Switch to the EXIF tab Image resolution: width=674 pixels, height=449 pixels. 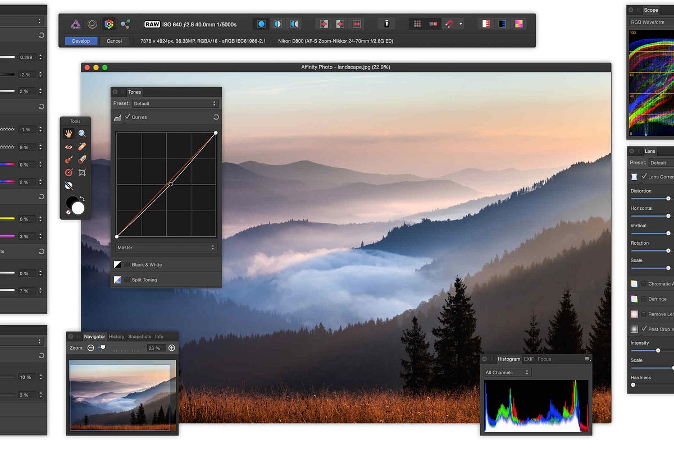pyautogui.click(x=529, y=359)
